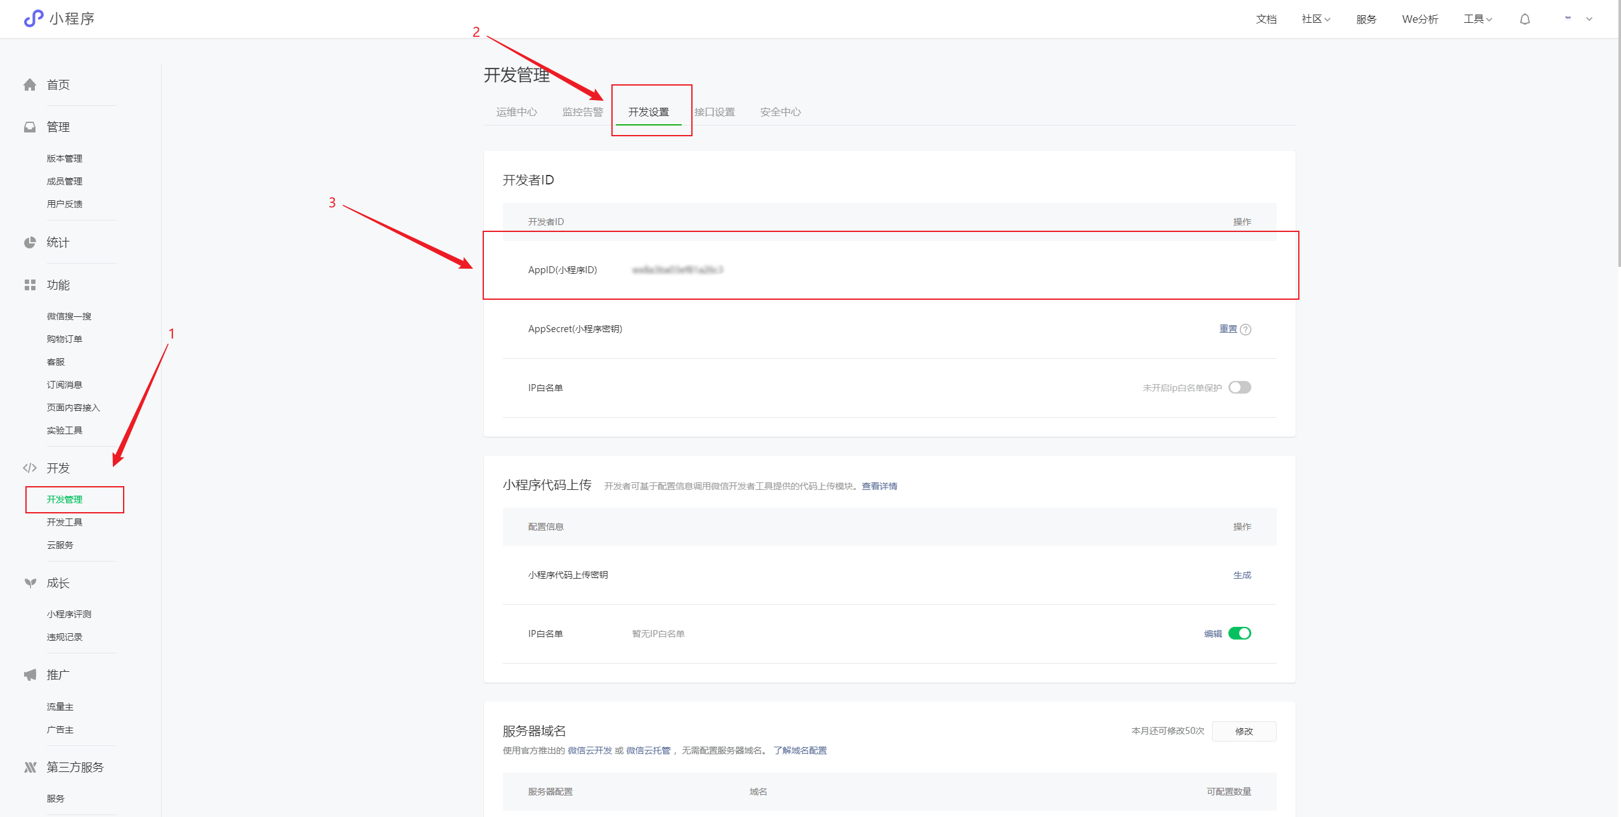Viewport: 1621px width, 817px height.
Task: Open the 查看详情 link
Action: coord(879,487)
